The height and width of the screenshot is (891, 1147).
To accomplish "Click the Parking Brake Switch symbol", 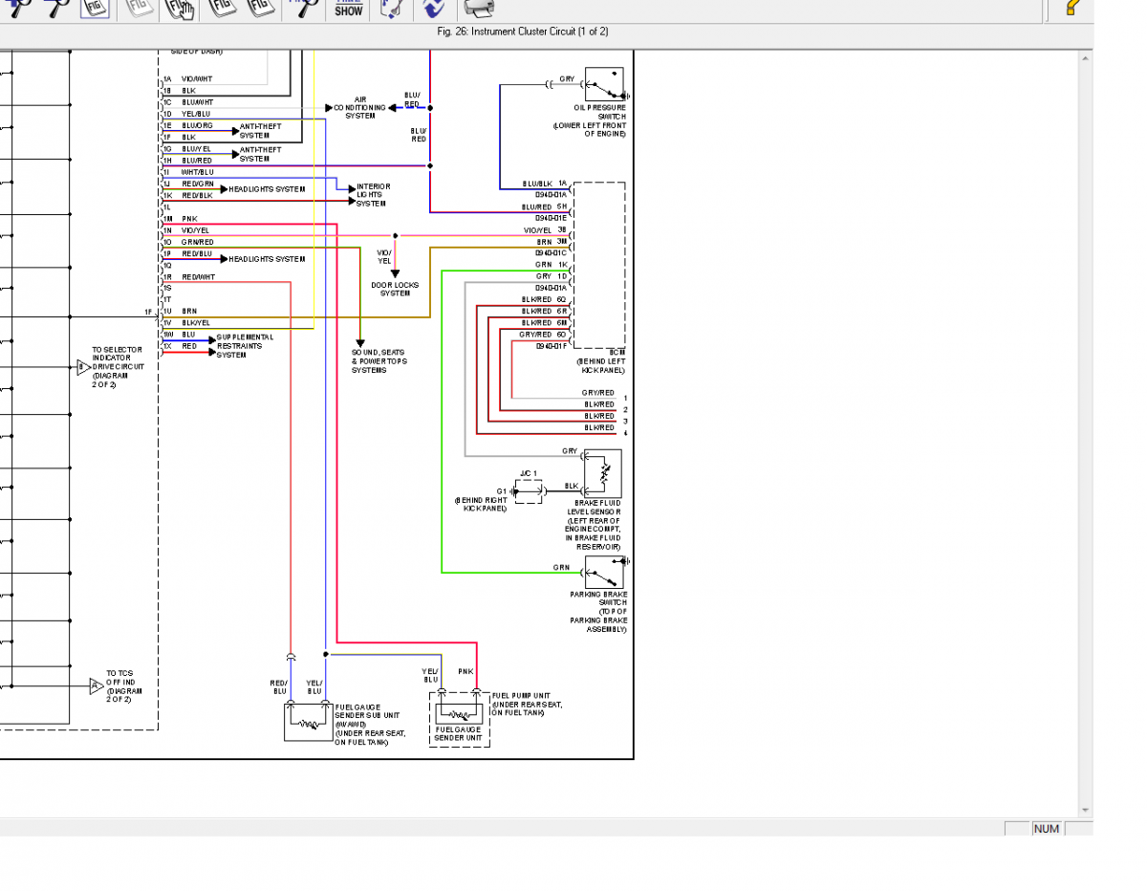I will [603, 572].
